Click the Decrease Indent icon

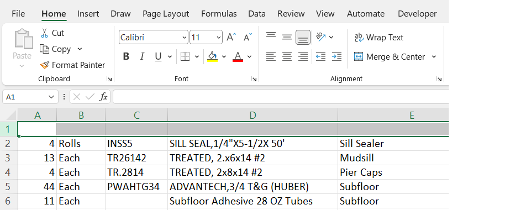click(320, 57)
